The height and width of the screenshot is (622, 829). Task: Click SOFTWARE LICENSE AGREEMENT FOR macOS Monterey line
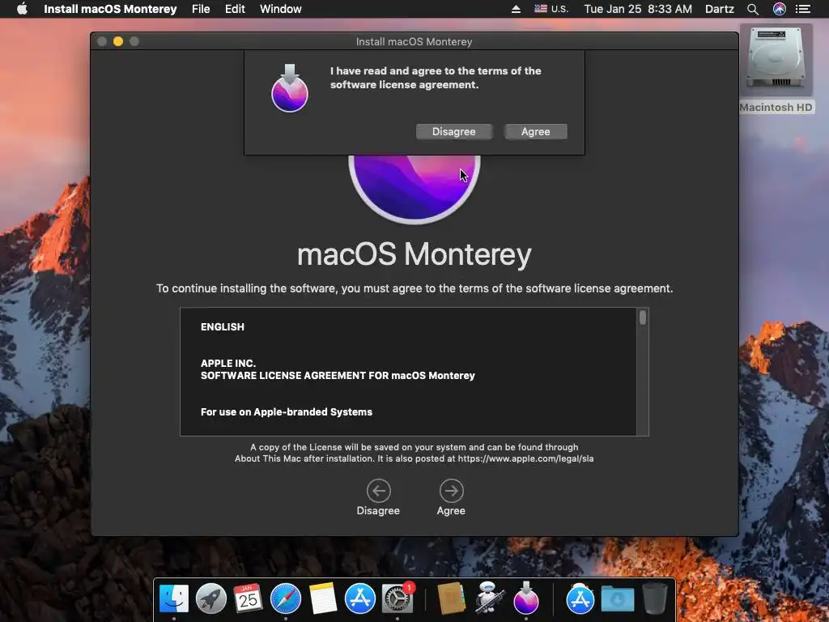pos(338,376)
